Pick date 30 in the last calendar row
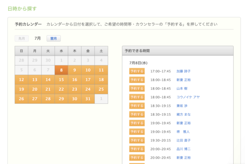Screen dimensions: 245x164 75,99
